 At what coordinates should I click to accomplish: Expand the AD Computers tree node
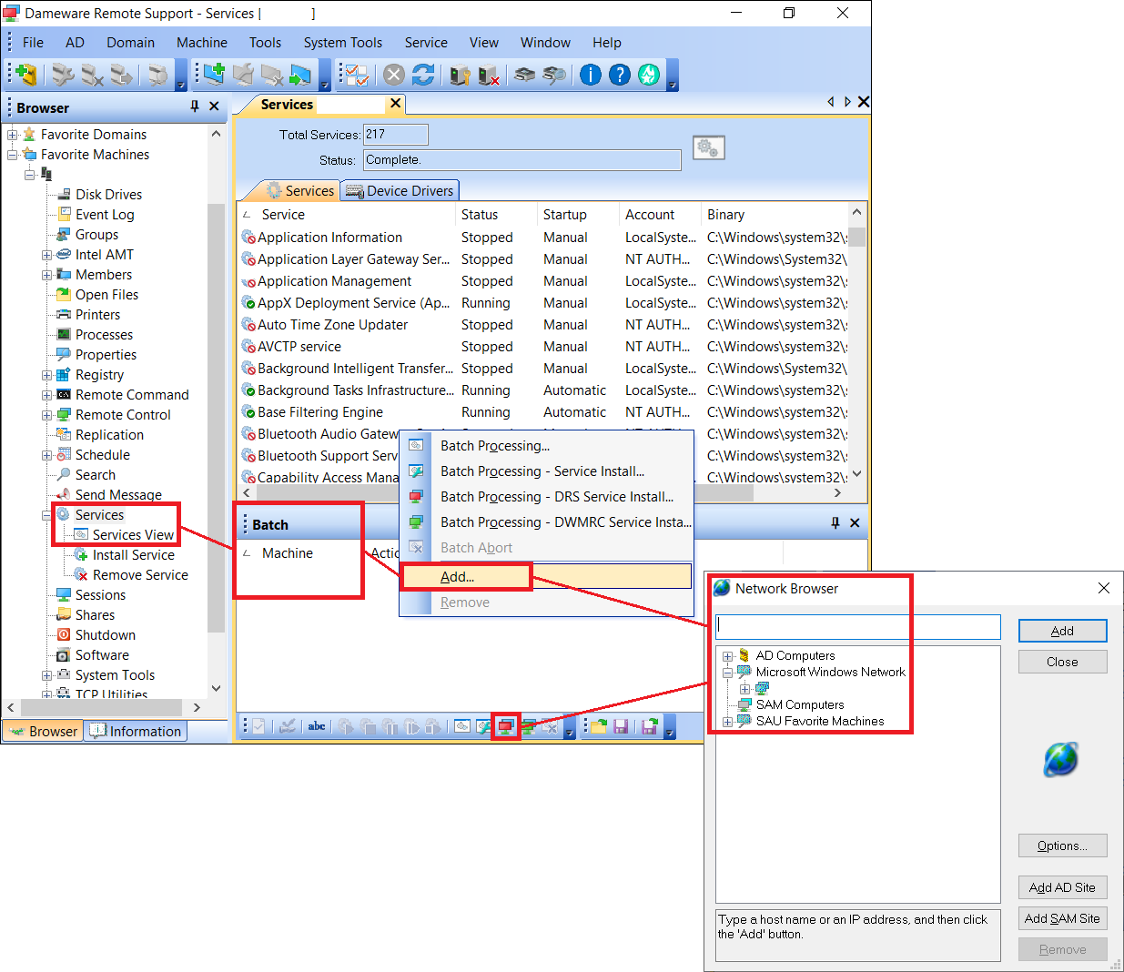(727, 655)
